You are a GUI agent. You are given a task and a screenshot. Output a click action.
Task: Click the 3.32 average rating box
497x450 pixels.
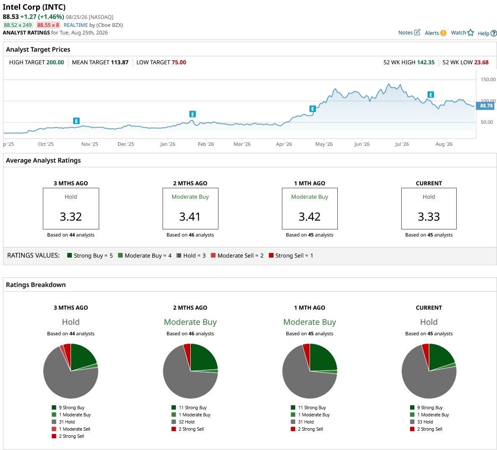(x=71, y=208)
